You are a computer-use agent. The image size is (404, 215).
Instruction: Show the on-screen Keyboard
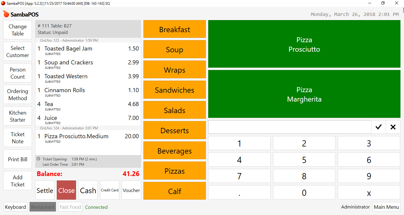tap(15, 207)
